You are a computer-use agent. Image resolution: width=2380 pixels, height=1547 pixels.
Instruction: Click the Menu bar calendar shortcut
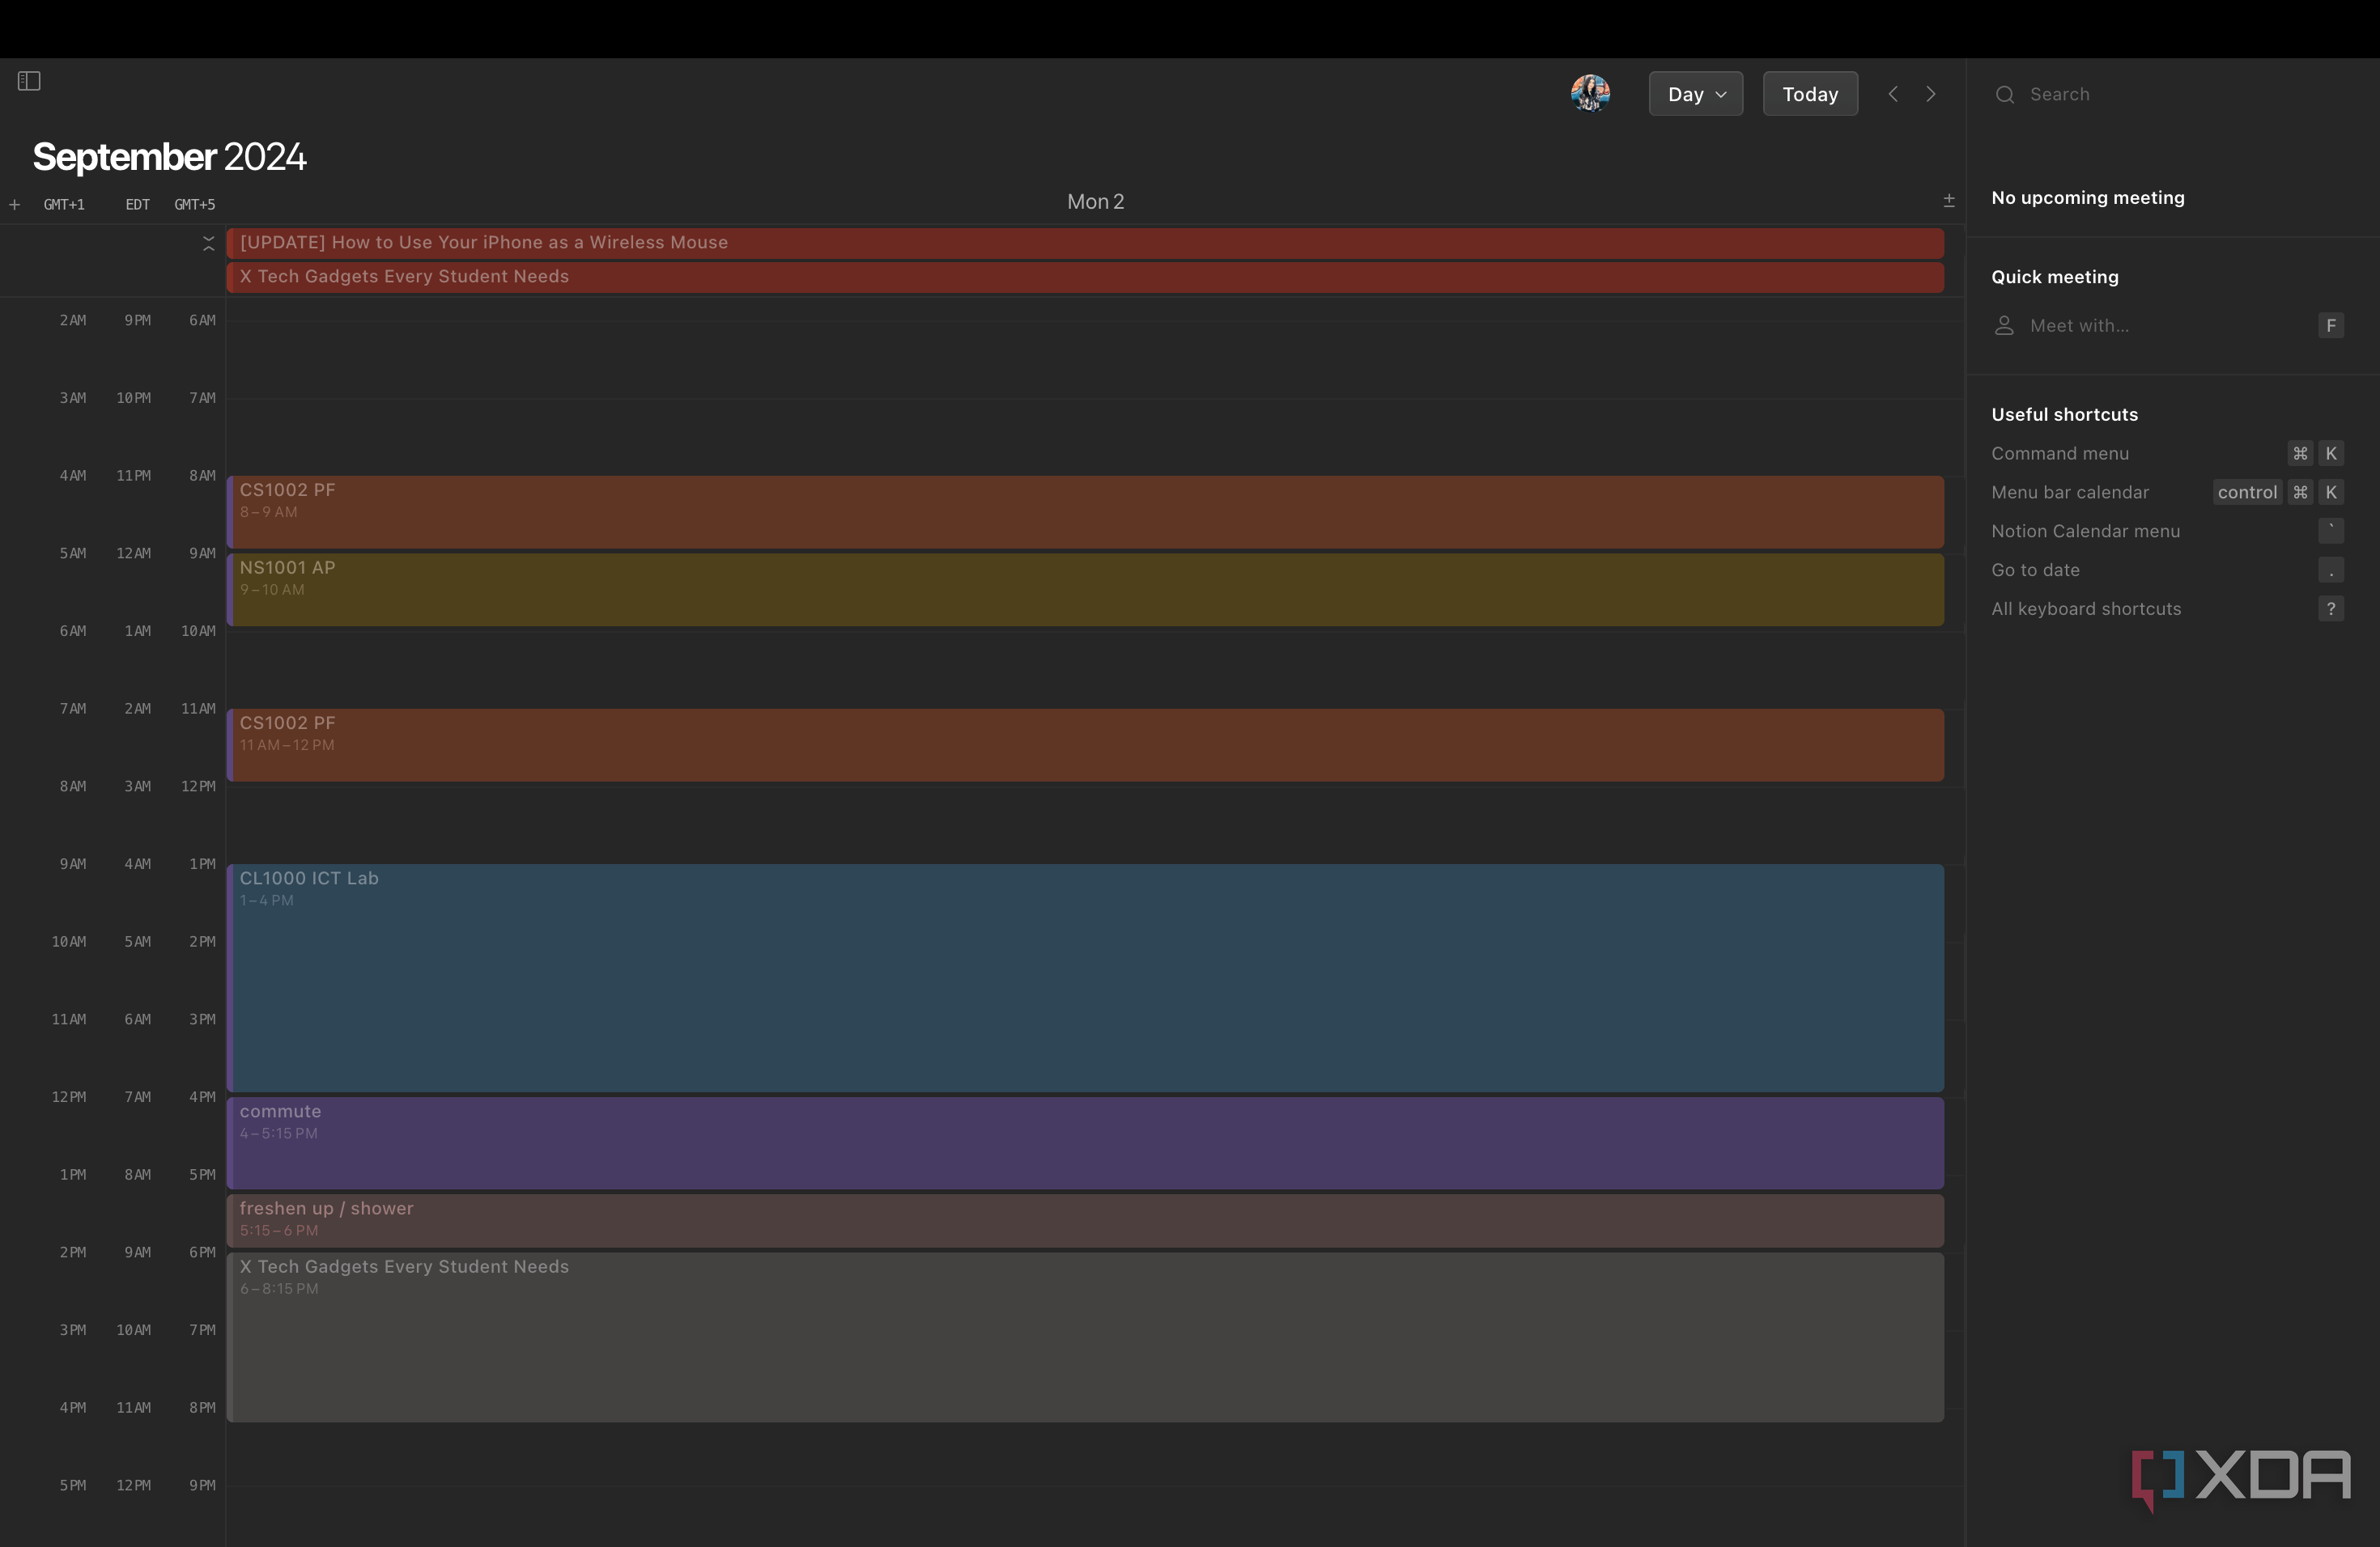2167,493
